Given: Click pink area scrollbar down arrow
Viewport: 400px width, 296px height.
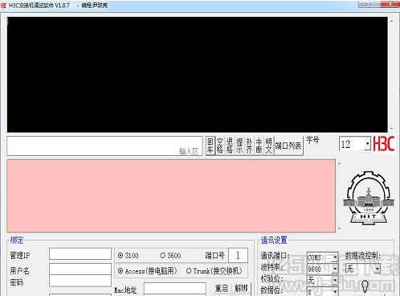Looking at the screenshot, I should [340, 228].
